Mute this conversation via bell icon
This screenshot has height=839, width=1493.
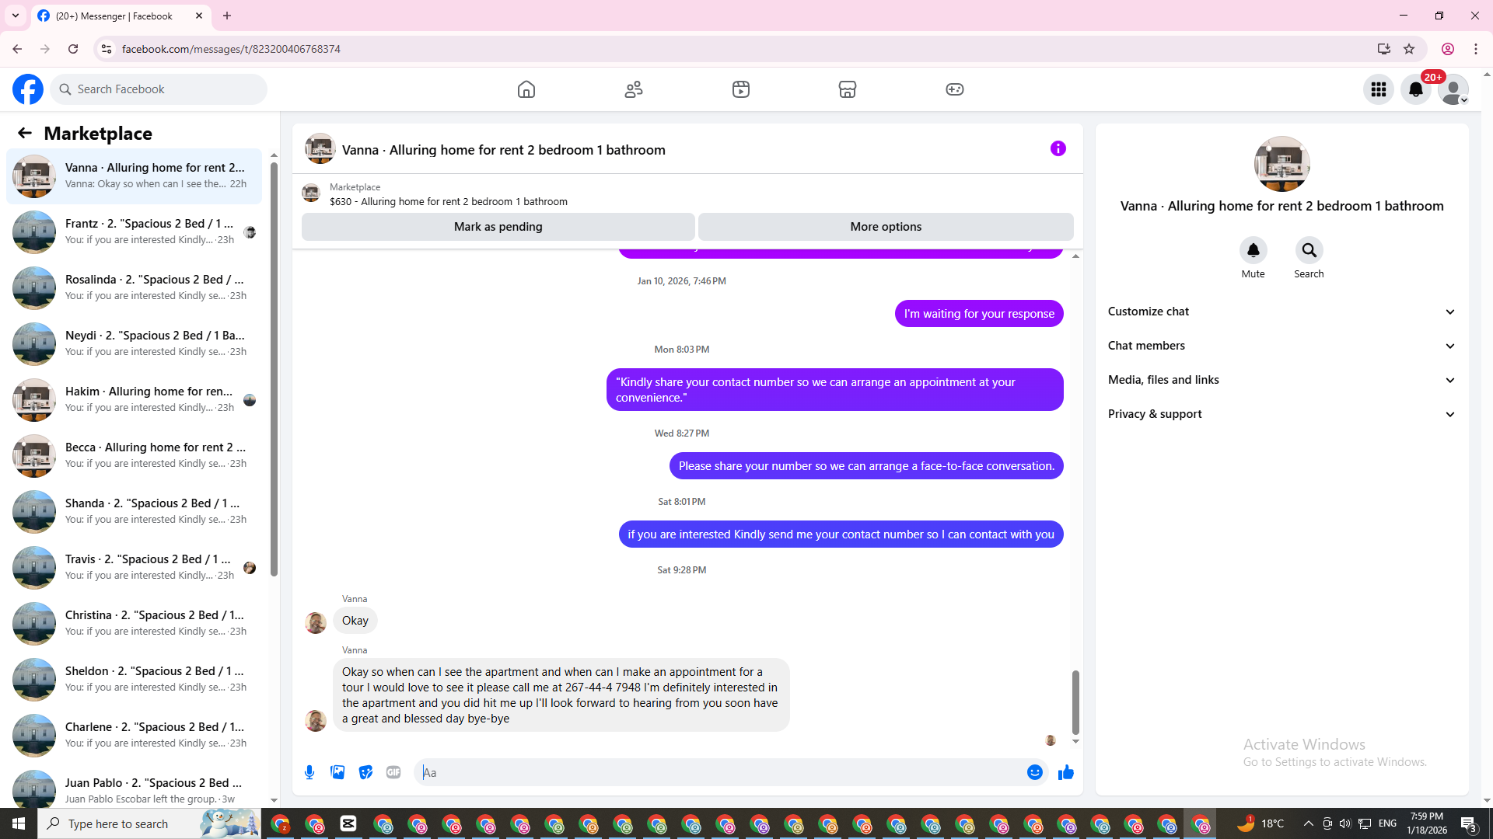coord(1253,251)
